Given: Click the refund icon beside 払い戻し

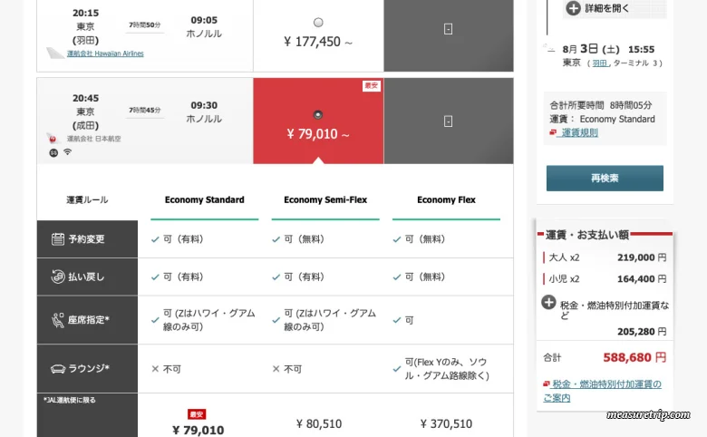Looking at the screenshot, I should (x=58, y=277).
